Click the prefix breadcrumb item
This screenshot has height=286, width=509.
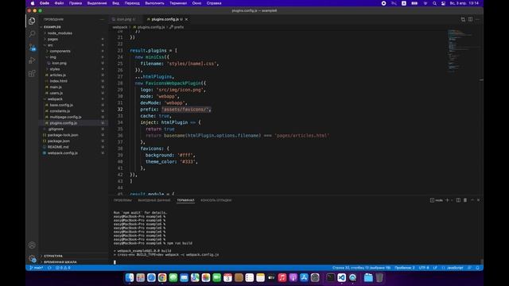(x=177, y=27)
